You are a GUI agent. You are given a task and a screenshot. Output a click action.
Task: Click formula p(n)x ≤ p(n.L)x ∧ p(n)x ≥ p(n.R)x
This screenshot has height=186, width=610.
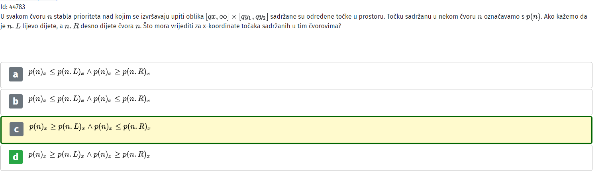pos(89,72)
